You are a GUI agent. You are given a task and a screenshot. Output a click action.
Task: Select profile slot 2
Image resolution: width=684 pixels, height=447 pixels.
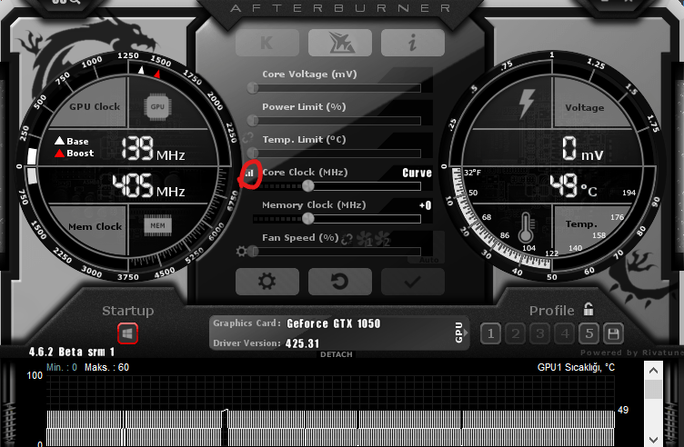[516, 334]
